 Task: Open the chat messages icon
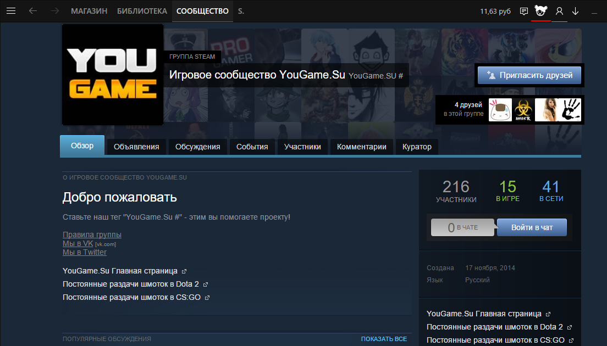tap(524, 11)
